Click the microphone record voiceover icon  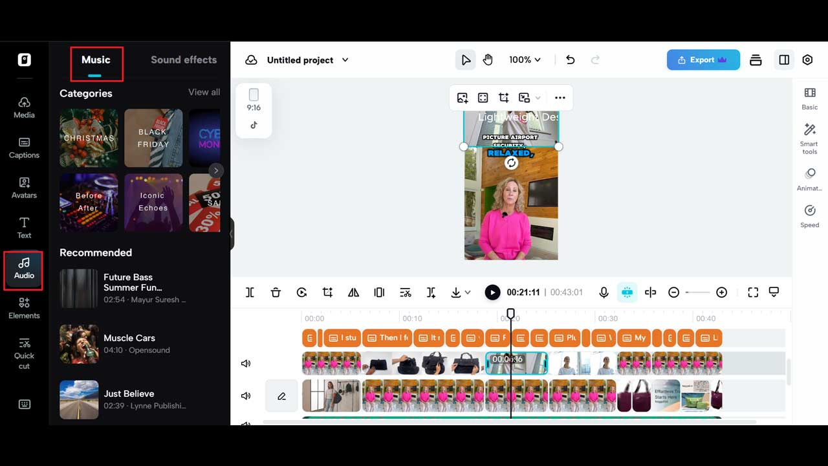pos(604,293)
